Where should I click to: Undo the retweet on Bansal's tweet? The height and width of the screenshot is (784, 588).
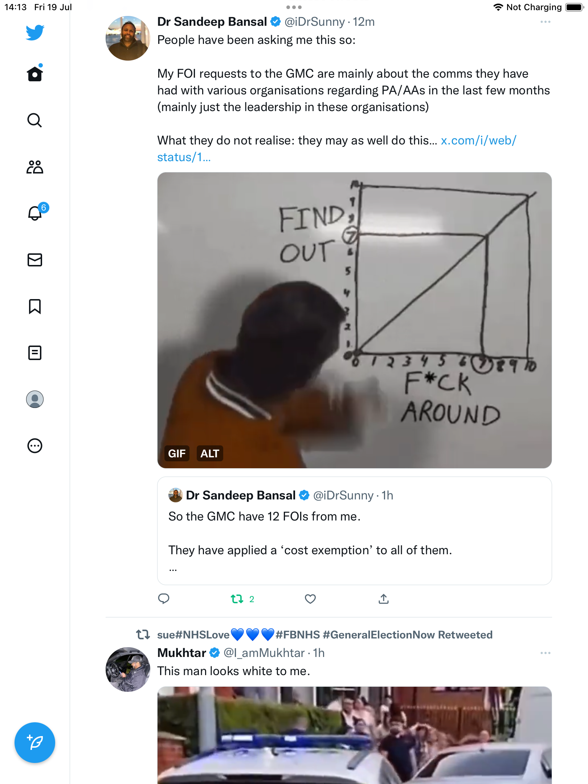tap(237, 599)
